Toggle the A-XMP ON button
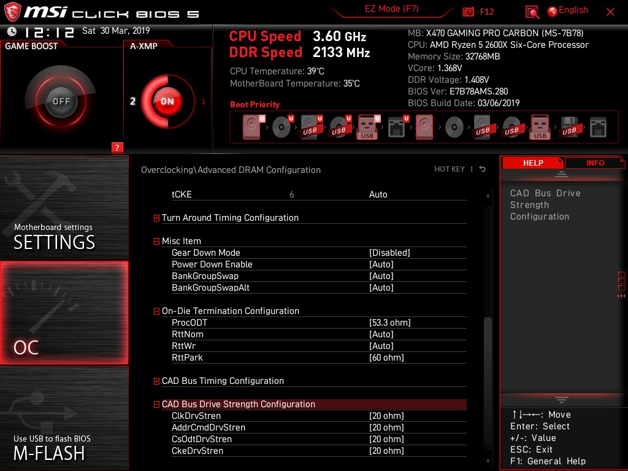 (x=167, y=101)
